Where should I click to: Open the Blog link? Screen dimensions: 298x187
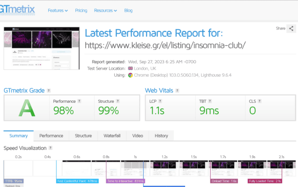coord(128,10)
